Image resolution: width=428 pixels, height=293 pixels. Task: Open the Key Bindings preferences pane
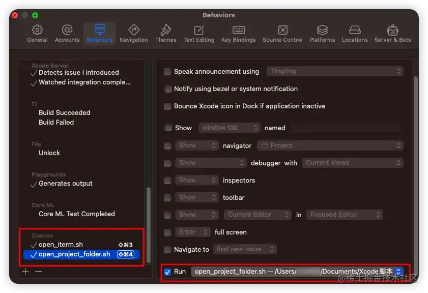pyautogui.click(x=238, y=34)
